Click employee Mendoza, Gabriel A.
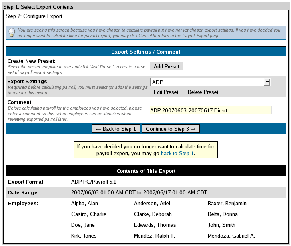Image resolution: width=291 pixels, height=246 pixels. (231, 236)
